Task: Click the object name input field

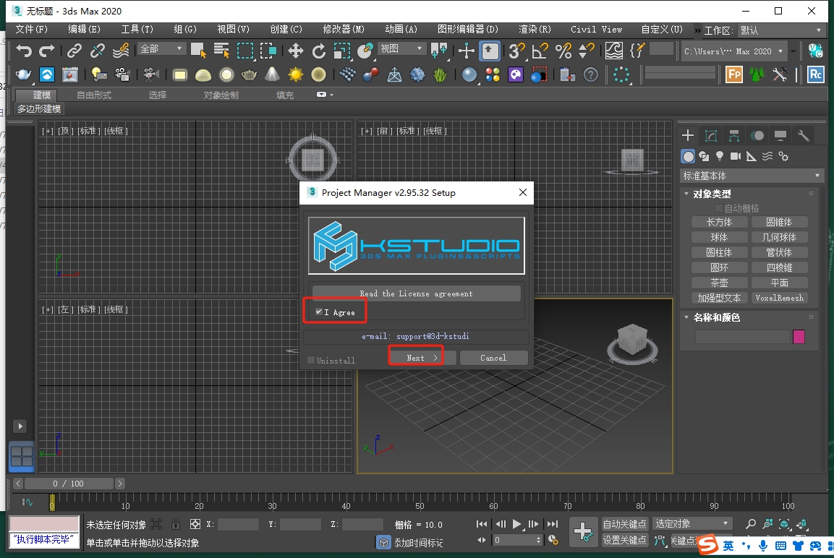Action: pyautogui.click(x=743, y=336)
